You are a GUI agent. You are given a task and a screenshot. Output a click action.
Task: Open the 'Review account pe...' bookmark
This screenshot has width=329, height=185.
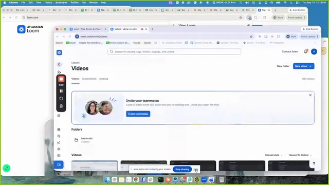coord(118,43)
